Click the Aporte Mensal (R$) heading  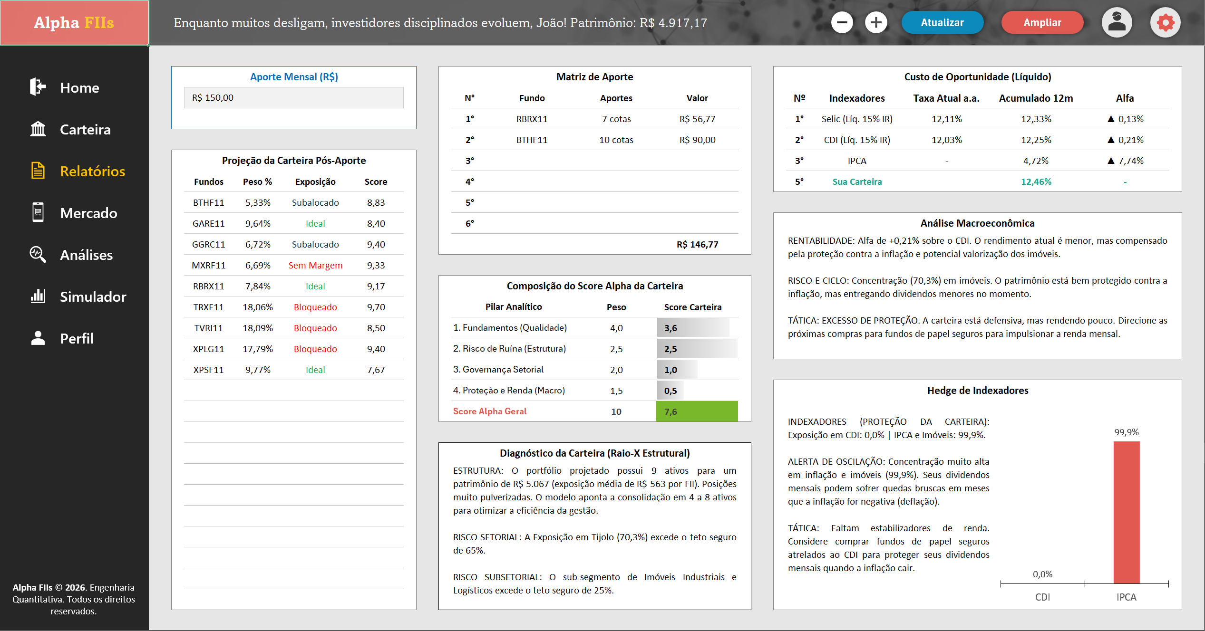[294, 77]
